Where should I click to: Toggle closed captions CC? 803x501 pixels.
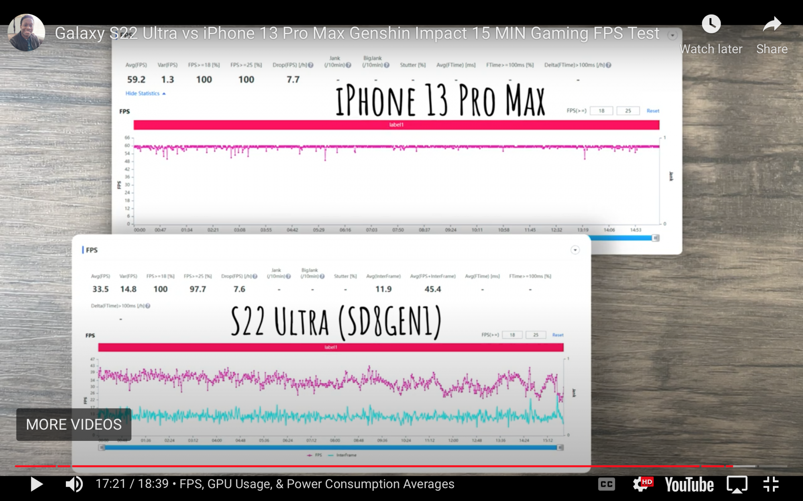606,484
